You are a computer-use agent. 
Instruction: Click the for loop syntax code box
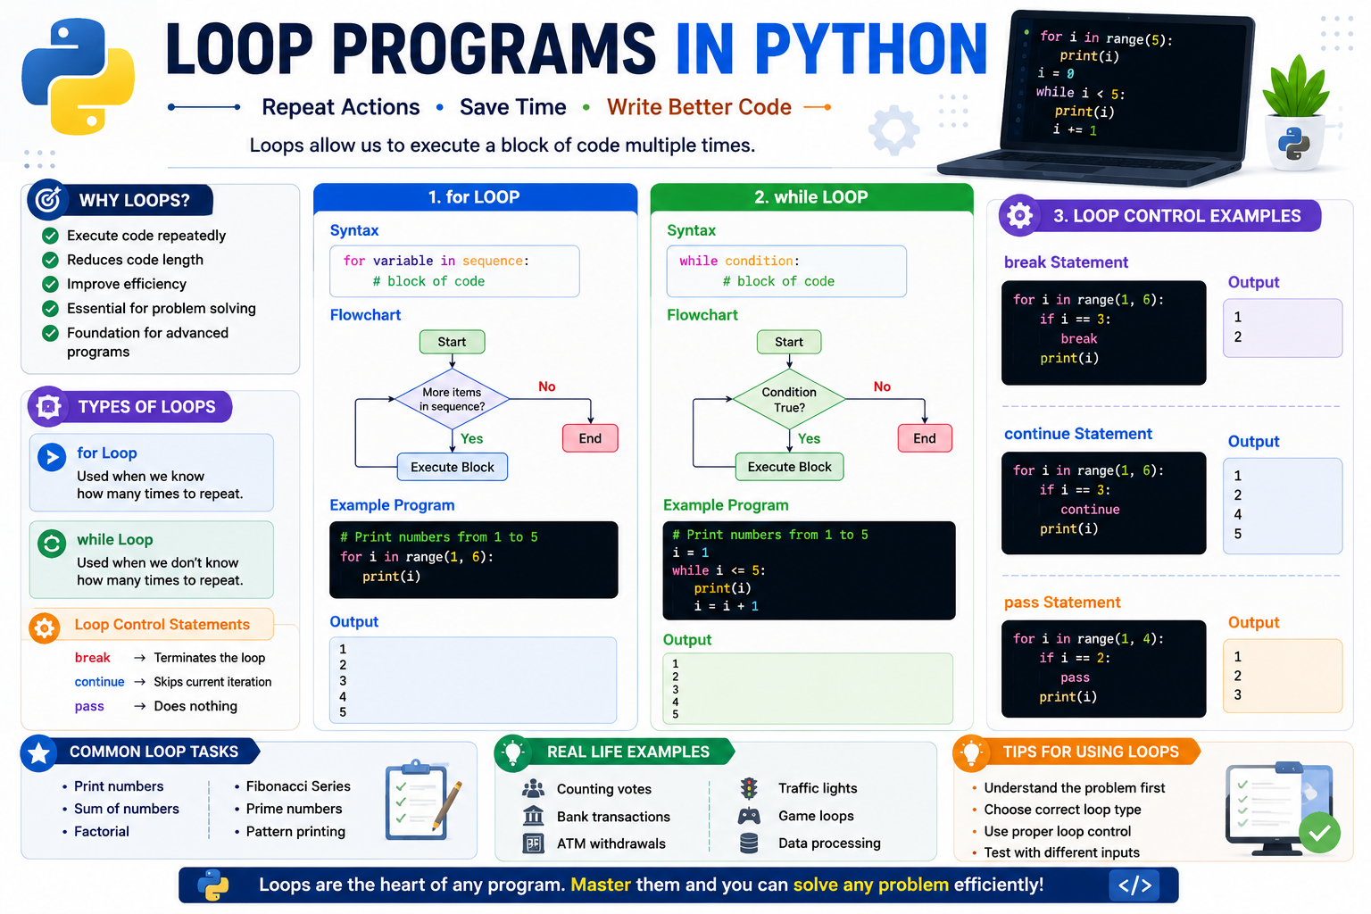point(455,271)
